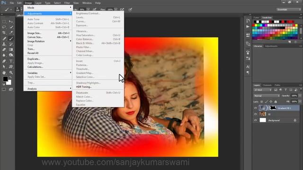This screenshot has height=170, width=303.
Task: Hide the middle photo layer
Action: [x=256, y=114]
